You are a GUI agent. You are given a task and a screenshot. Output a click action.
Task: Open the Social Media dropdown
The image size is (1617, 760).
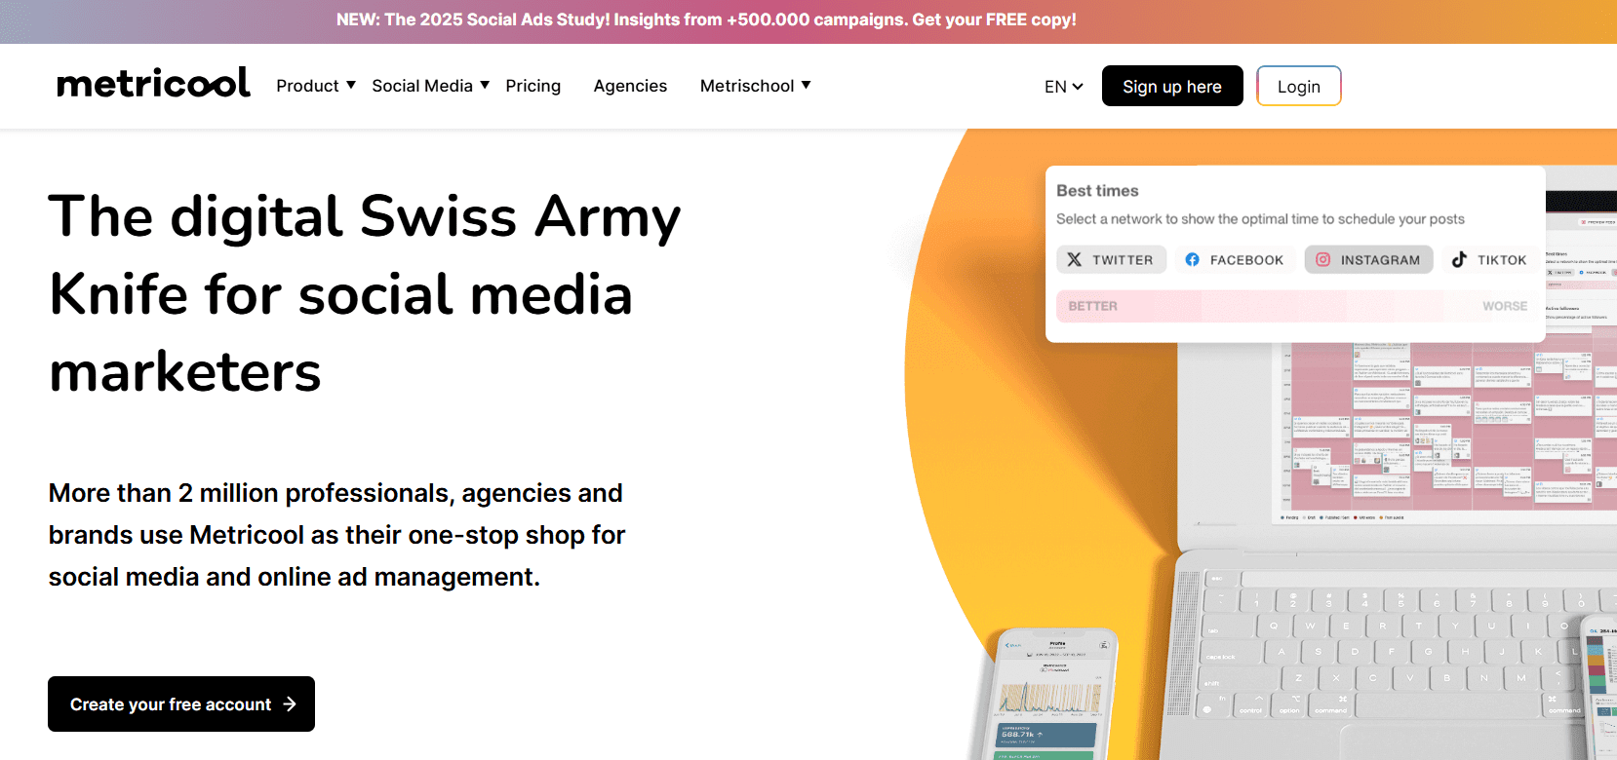(x=430, y=86)
